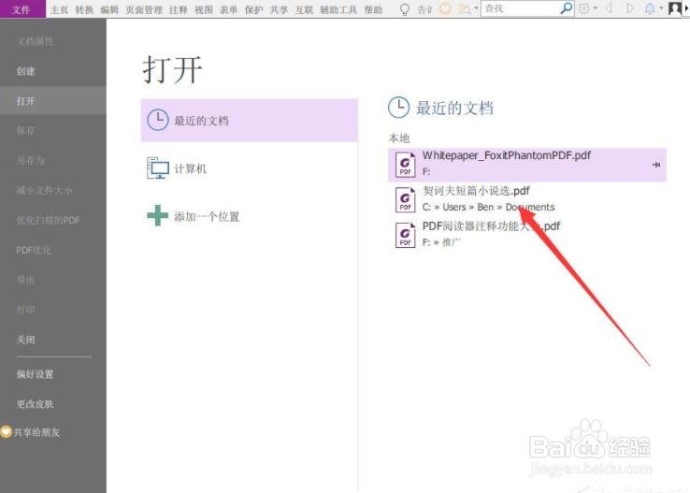Select 文档属性 in the sidebar

pyautogui.click(x=53, y=41)
